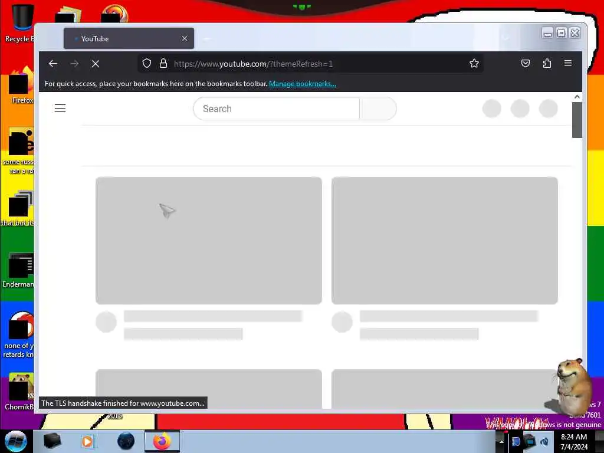Viewport: 604px width, 453px height.
Task: Launch the media player taskbar icon
Action: tap(87, 441)
